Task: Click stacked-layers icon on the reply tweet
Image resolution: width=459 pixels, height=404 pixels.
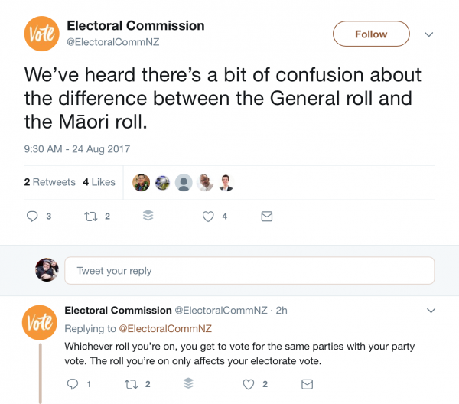Action: [188, 383]
